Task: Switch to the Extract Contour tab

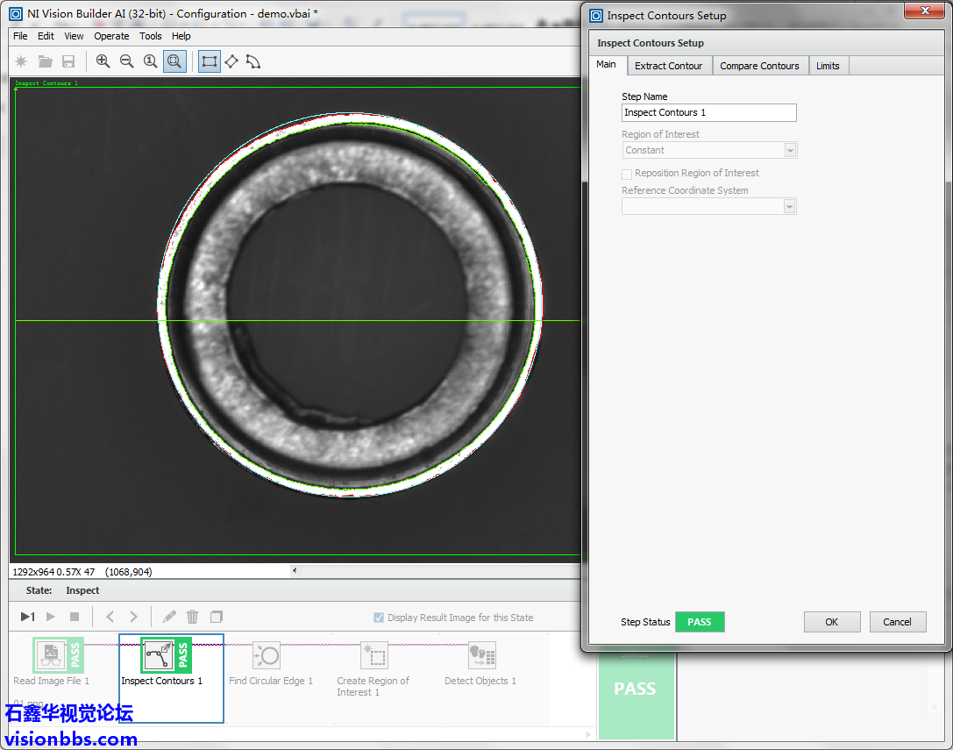Action: coord(668,66)
